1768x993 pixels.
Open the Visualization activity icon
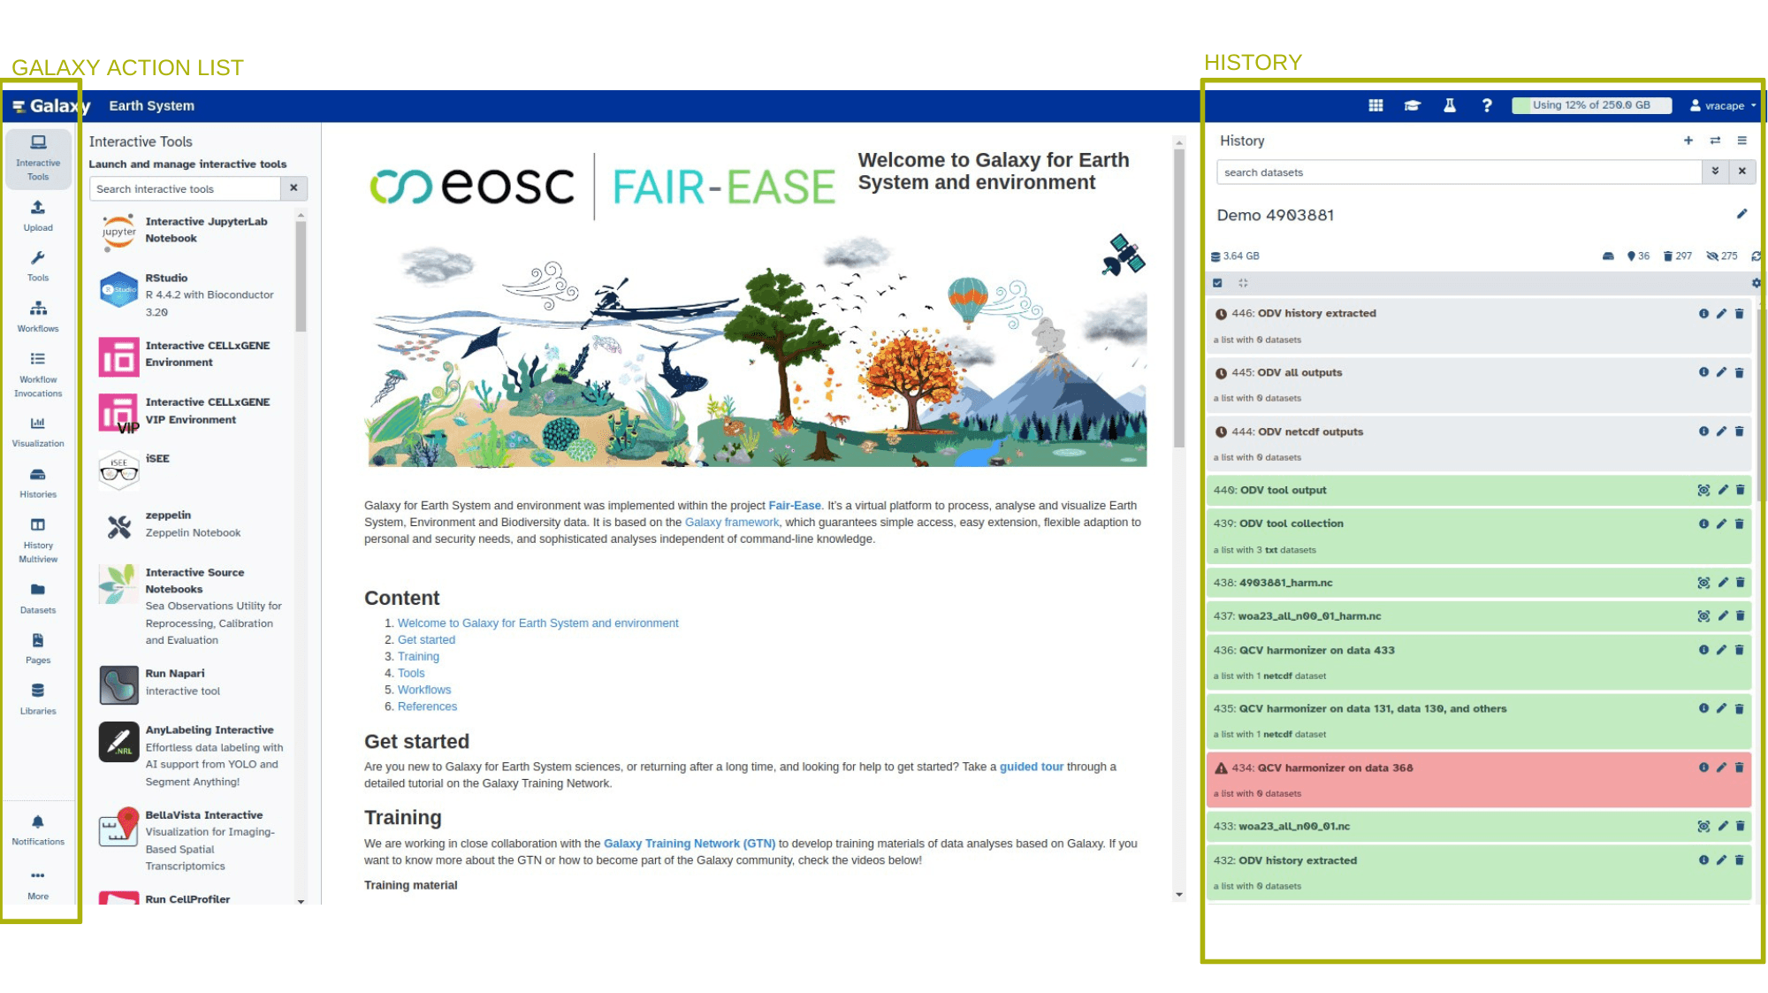coord(38,431)
